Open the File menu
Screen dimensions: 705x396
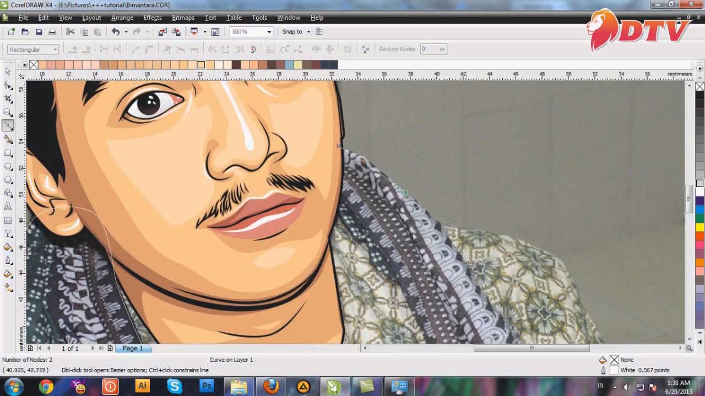[23, 18]
